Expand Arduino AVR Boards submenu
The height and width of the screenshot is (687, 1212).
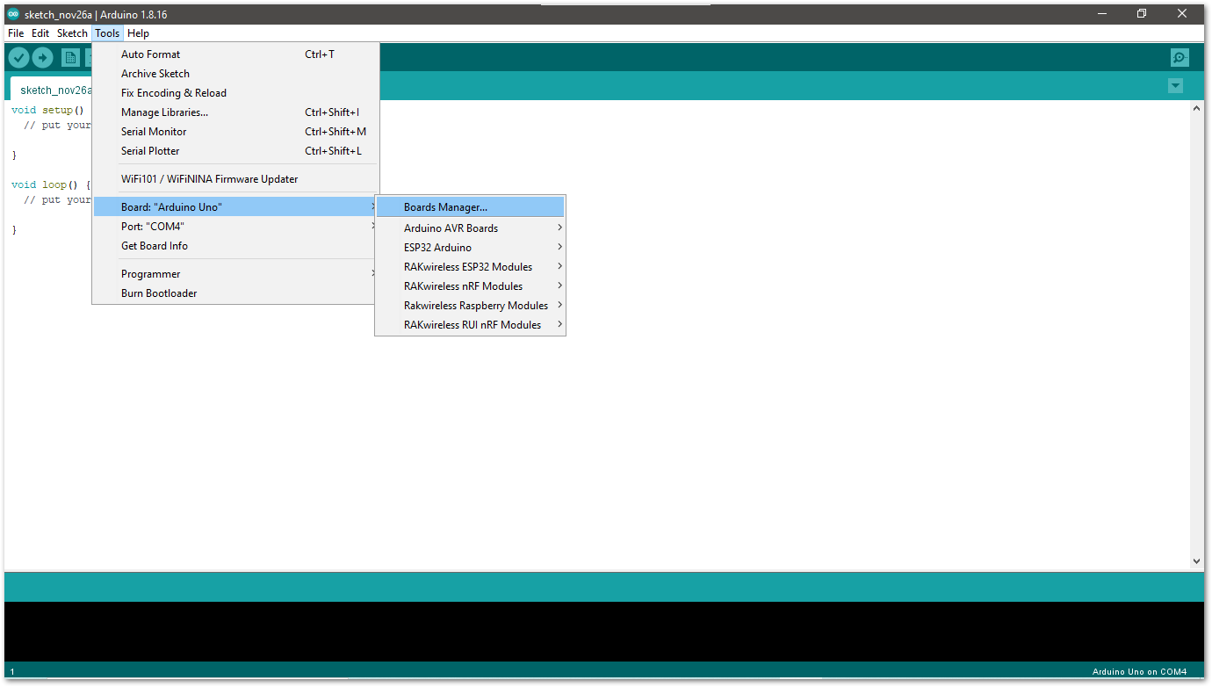(x=470, y=228)
